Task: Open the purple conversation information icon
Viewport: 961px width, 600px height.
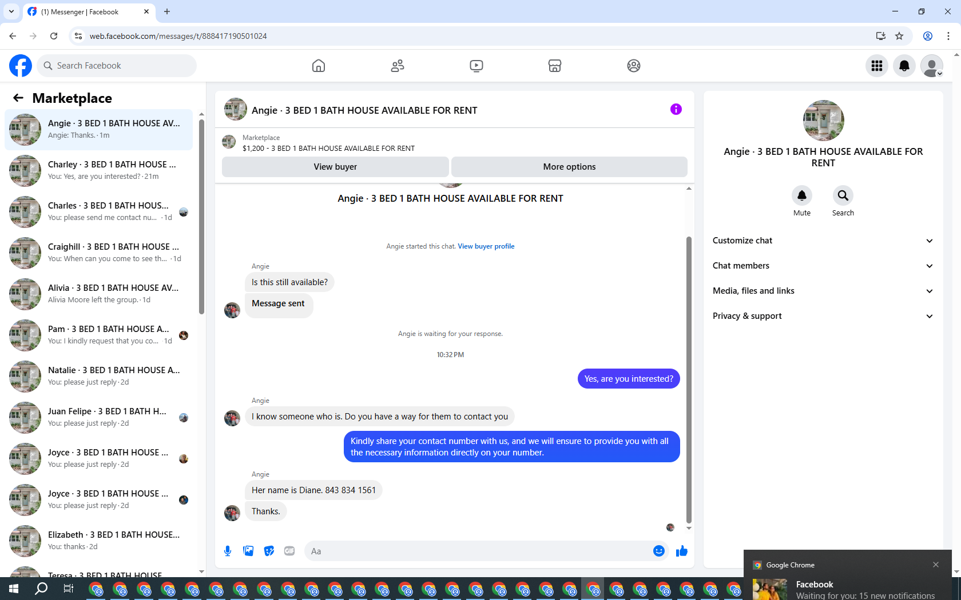Action: coord(676,109)
